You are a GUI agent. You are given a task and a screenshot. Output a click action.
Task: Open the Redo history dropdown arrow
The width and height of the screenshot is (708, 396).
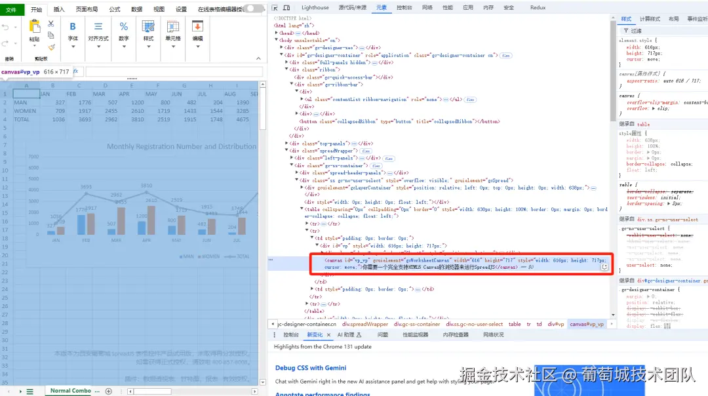click(15, 43)
